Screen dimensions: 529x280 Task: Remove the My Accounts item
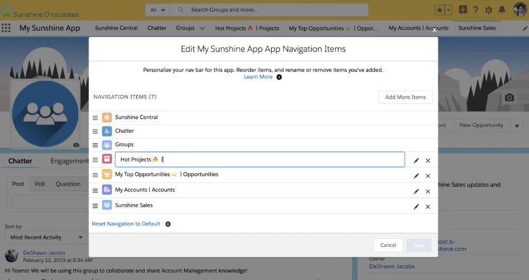[428, 191]
